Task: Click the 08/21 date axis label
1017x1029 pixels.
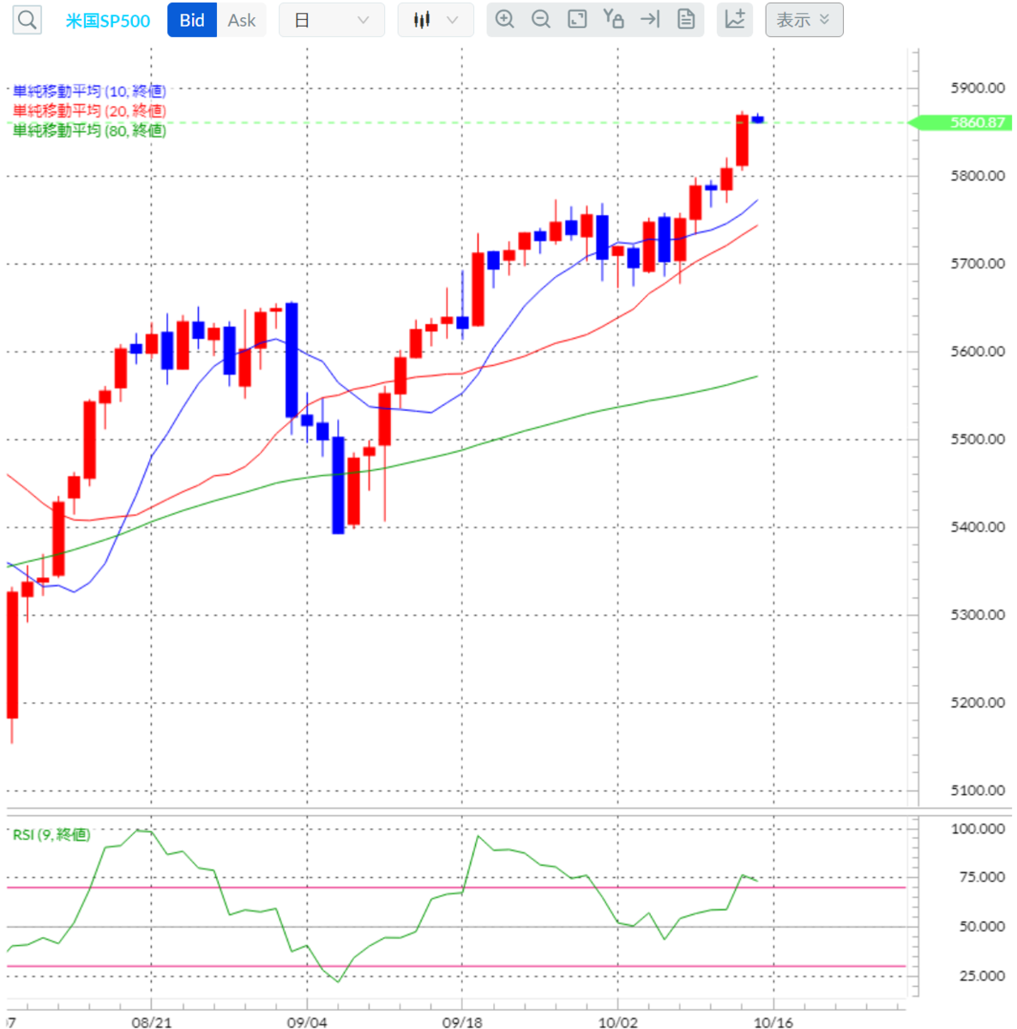Action: click(x=151, y=1022)
